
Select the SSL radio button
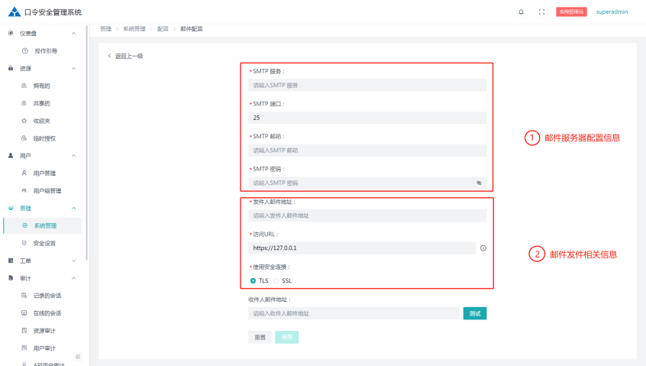pos(276,280)
